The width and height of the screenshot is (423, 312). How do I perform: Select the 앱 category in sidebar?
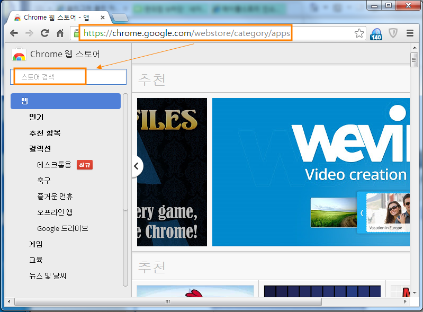click(66, 101)
